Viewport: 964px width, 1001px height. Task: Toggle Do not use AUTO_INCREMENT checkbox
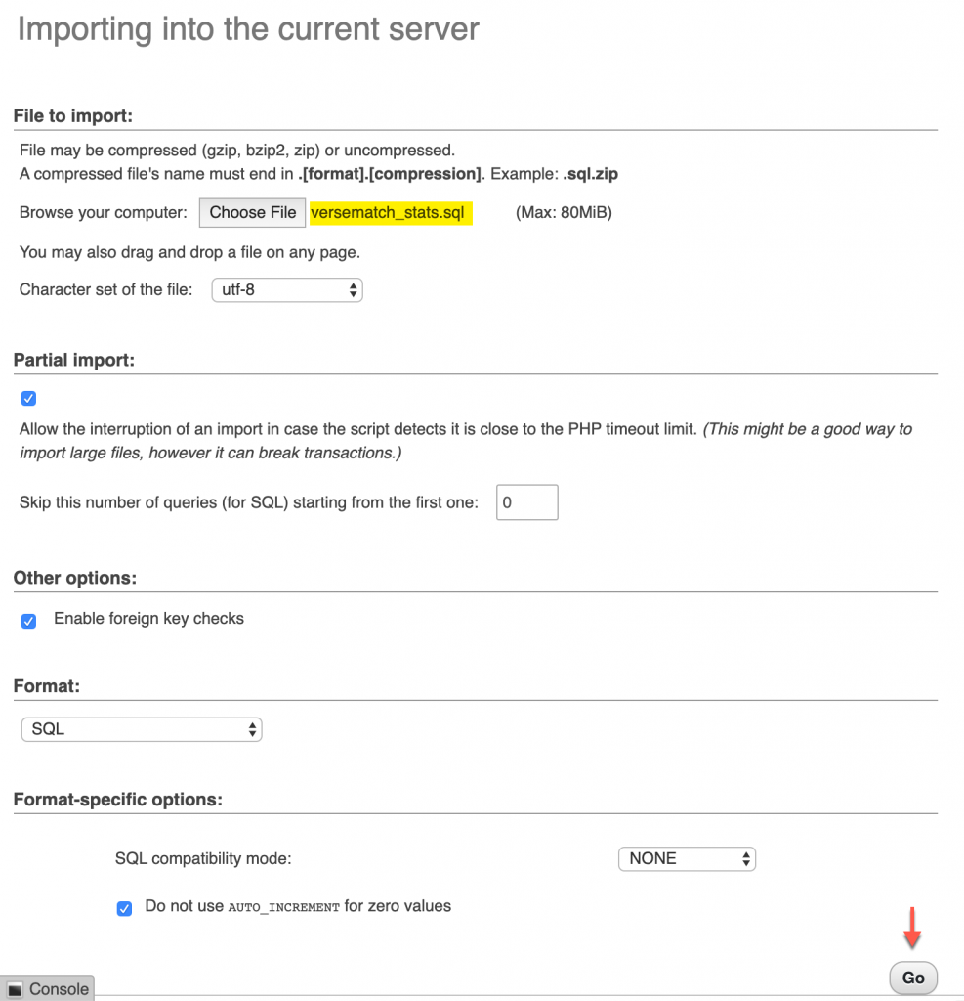point(124,908)
